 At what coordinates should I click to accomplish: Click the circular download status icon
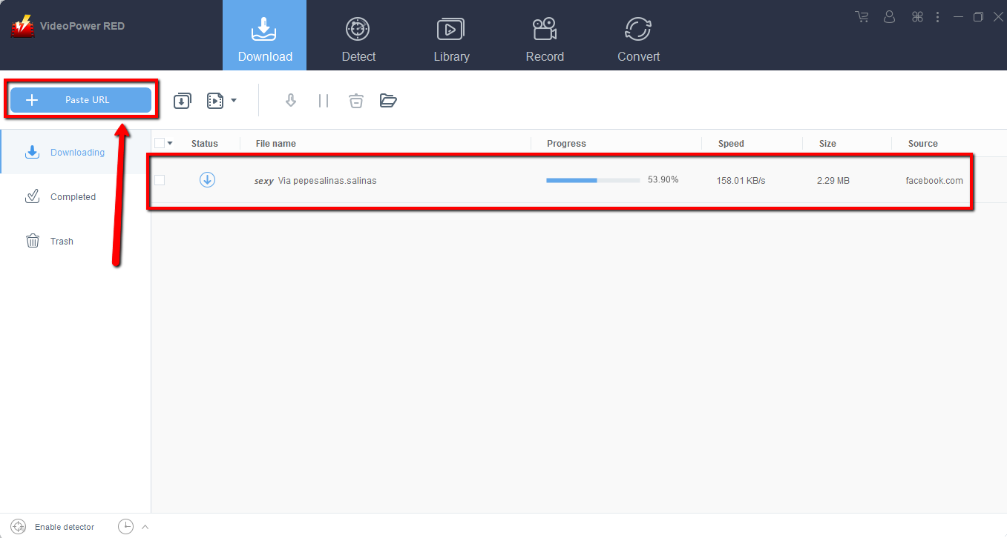(x=208, y=179)
